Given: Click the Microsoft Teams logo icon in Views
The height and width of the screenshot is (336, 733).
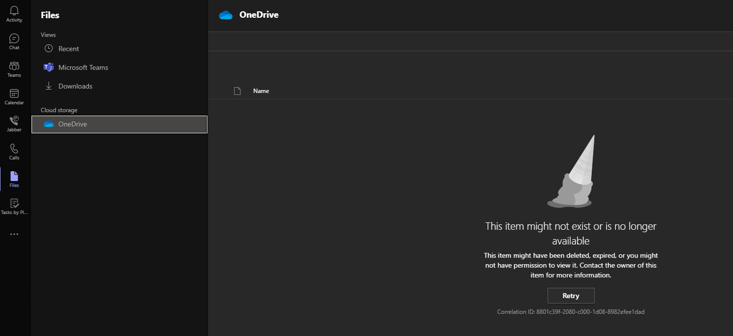Looking at the screenshot, I should [48, 67].
